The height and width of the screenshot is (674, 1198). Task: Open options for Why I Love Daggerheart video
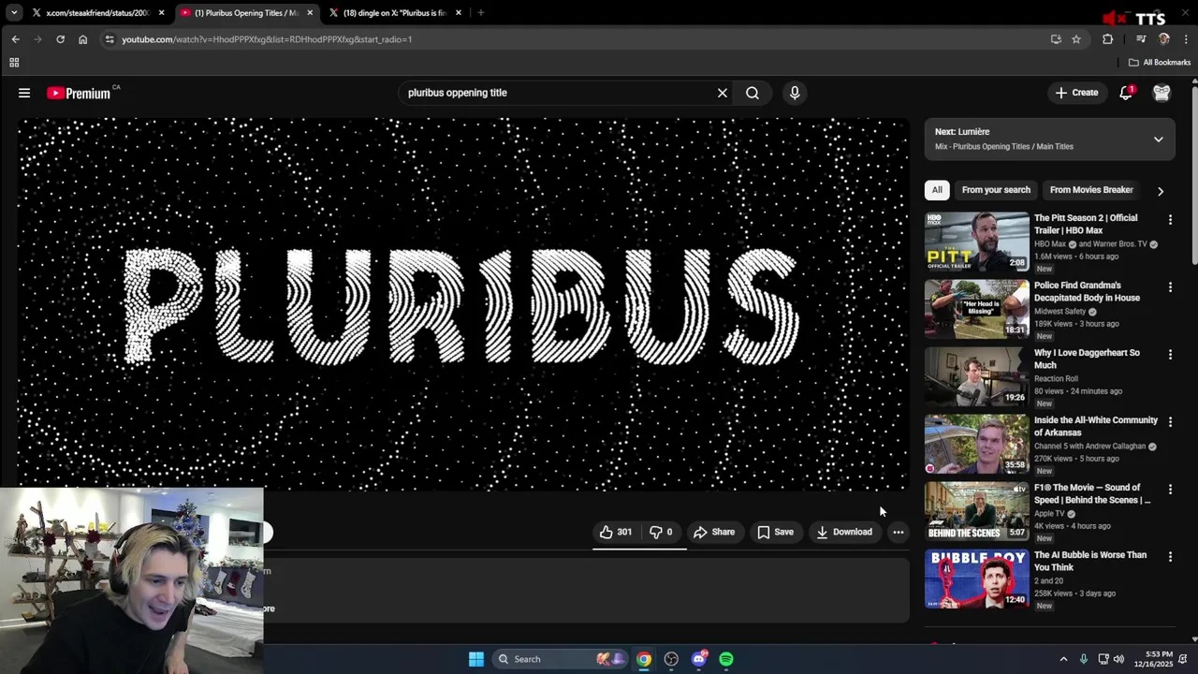click(1170, 355)
